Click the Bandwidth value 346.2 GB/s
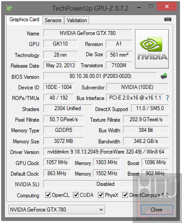The width and height of the screenshot is (182, 223). click(146, 141)
